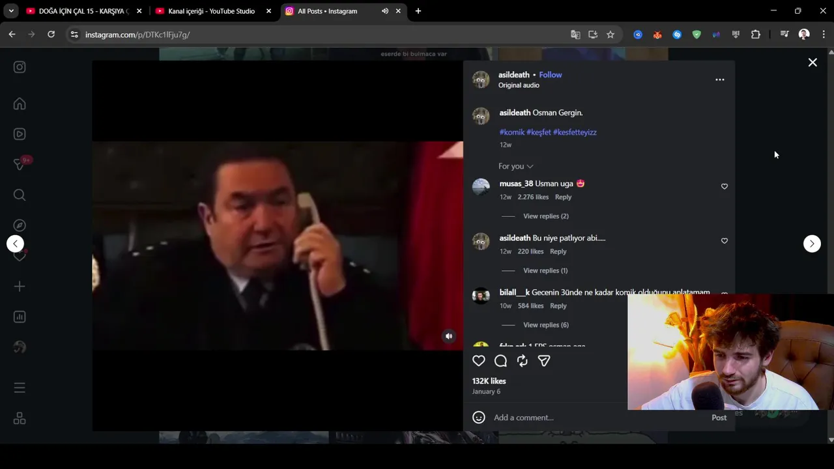Open Chrome three-dot menu
The height and width of the screenshot is (469, 834).
824,35
